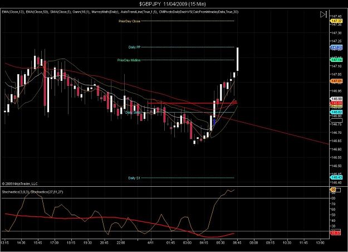Click the NinjaTrader, LLC copyright text
The height and width of the screenshot is (252, 348).
tap(19, 183)
